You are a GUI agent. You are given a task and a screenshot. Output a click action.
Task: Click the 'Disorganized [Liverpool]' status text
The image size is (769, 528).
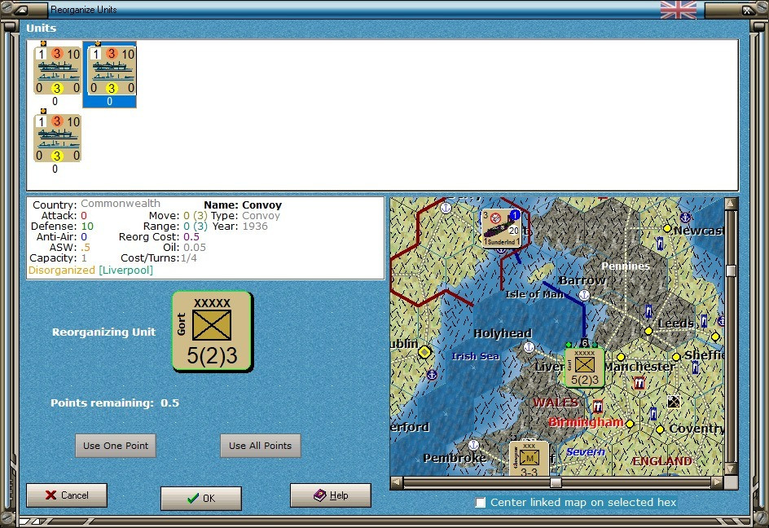pyautogui.click(x=90, y=271)
